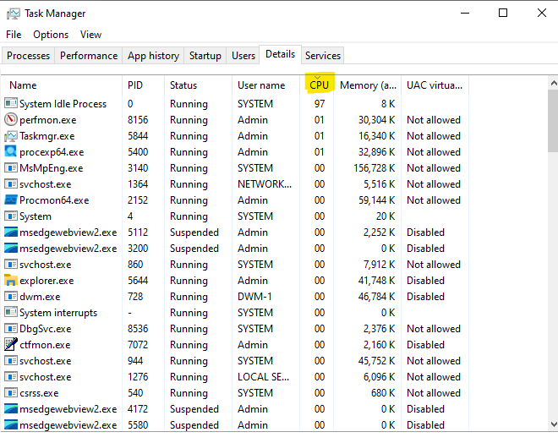Click the csrss.exe process icon
The width and height of the screenshot is (558, 443).
[11, 392]
